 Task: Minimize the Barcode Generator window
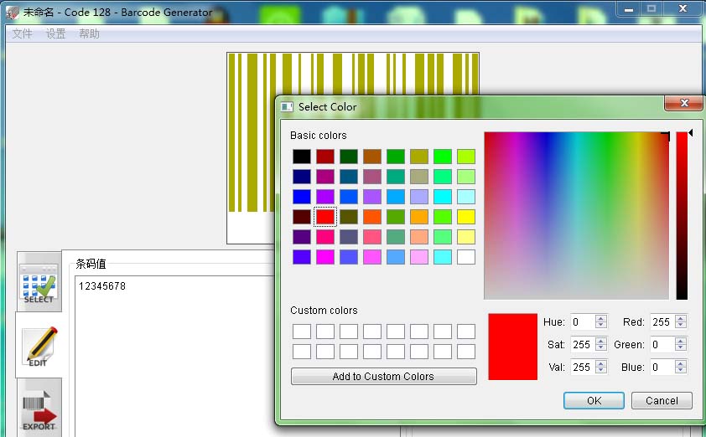point(629,9)
